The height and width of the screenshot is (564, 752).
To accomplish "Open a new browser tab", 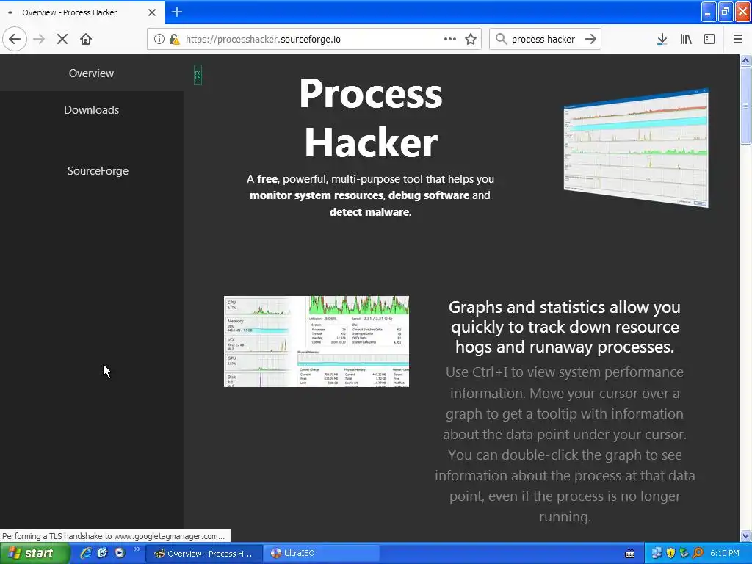I will 176,12.
